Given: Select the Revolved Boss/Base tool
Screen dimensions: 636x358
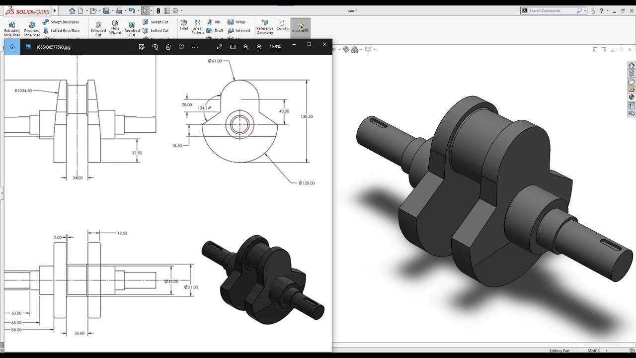Looking at the screenshot, I should point(32,29).
